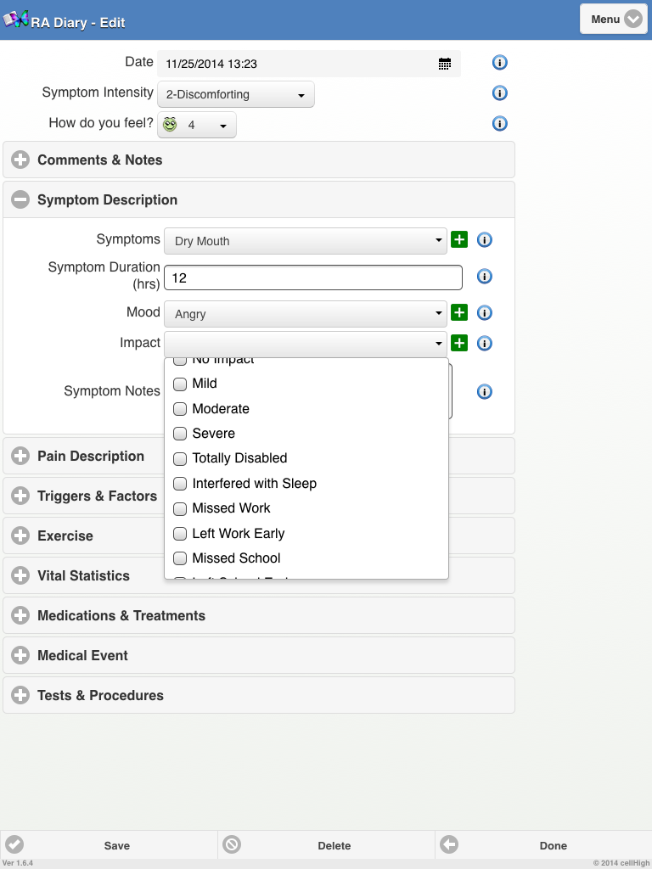Click the green plus next to Impact
652x869 pixels.
pyautogui.click(x=459, y=343)
